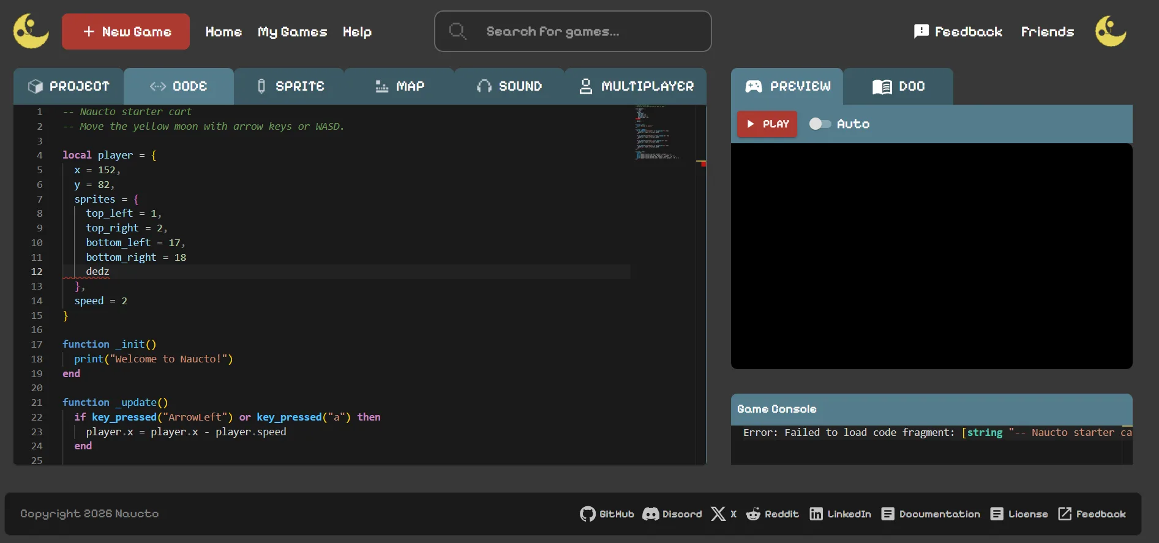Toggle the Auto switch
This screenshot has height=543, width=1159.
pyautogui.click(x=820, y=124)
